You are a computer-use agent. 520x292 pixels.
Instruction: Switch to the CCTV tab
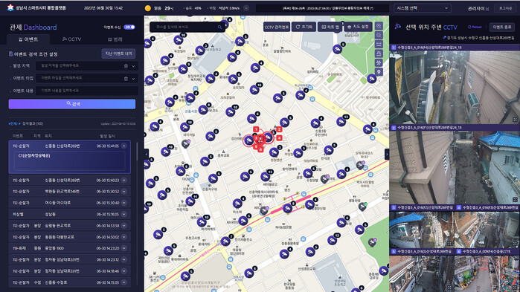click(71, 39)
